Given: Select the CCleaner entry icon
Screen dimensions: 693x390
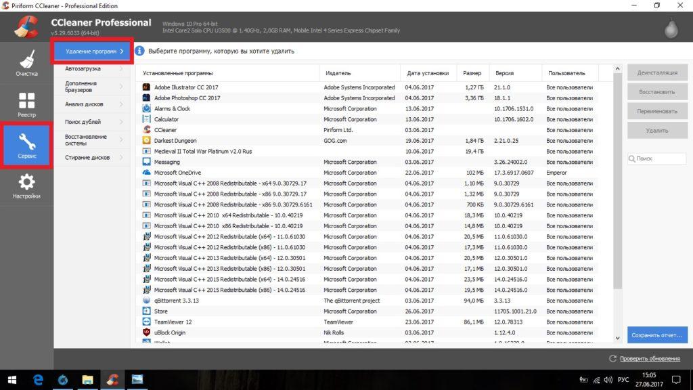Looking at the screenshot, I should 146,129.
